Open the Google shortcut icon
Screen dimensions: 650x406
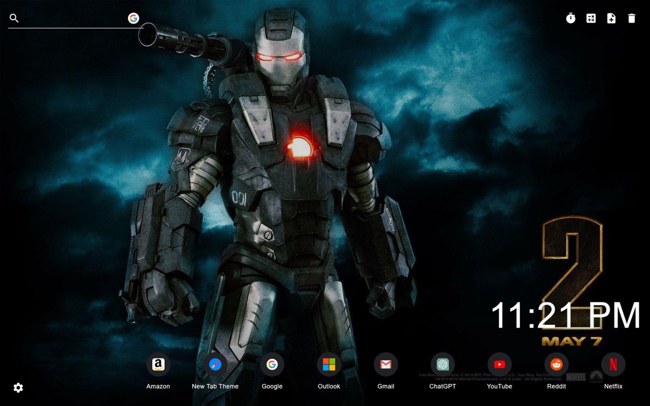point(272,364)
